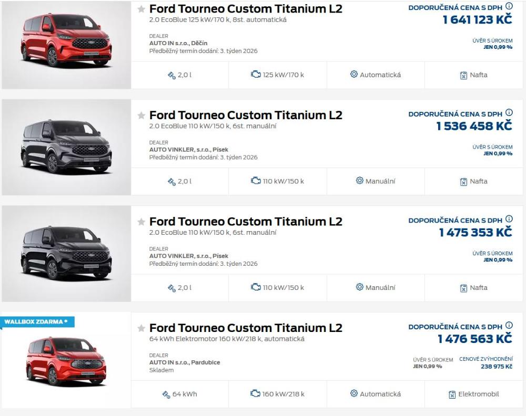Open the grey Tourneo Custom vehicle photo

point(66,147)
